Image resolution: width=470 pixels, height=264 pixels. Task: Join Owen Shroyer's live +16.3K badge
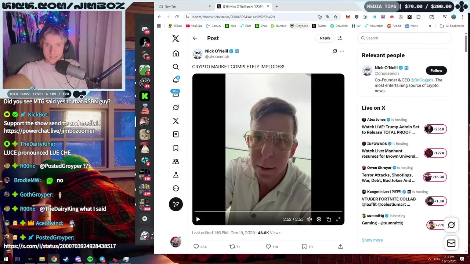435,177
